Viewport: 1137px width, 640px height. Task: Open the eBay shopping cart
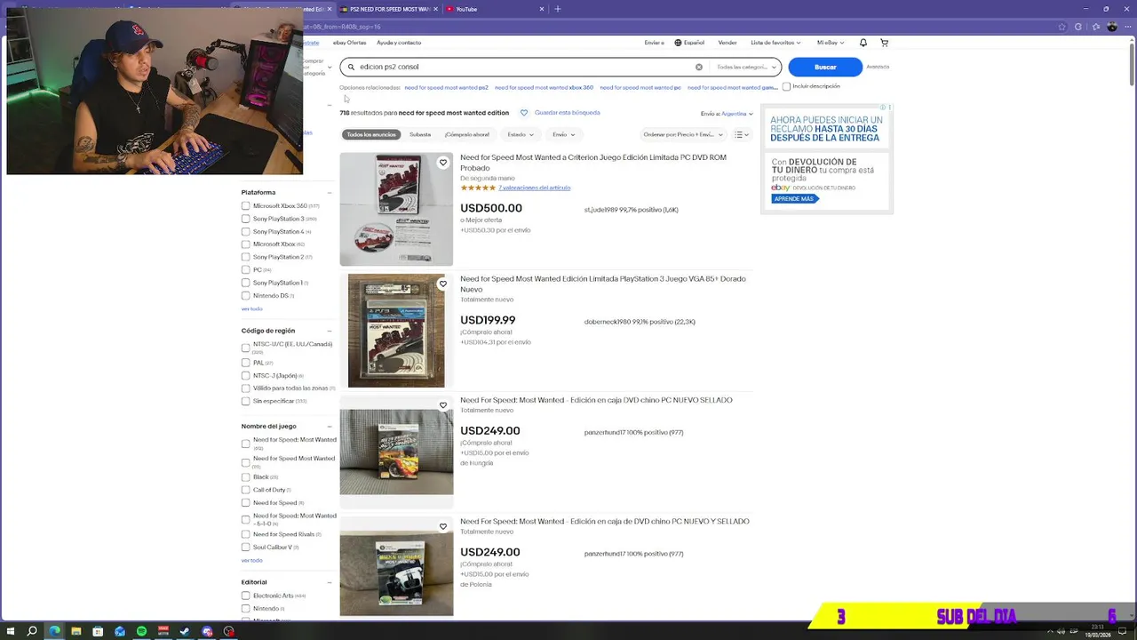(x=884, y=43)
